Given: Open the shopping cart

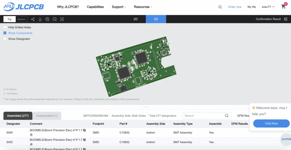Looking at the screenshot, I should coord(283,7).
